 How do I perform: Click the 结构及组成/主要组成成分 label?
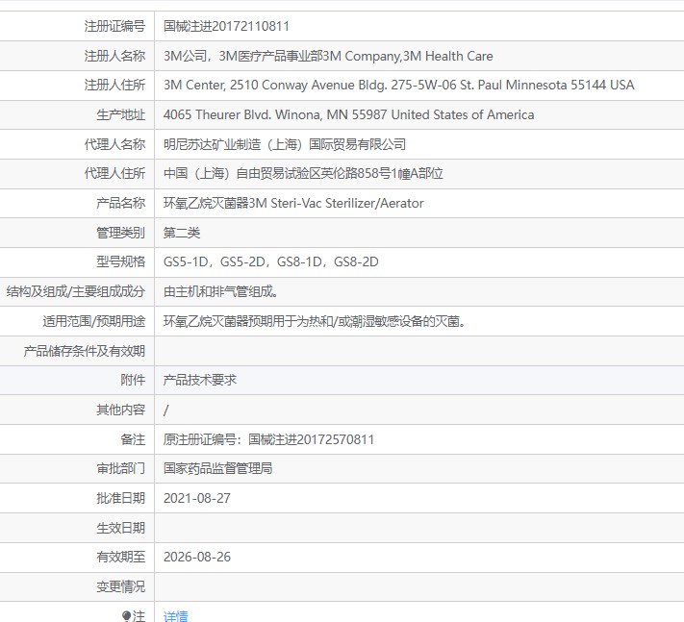(x=75, y=291)
